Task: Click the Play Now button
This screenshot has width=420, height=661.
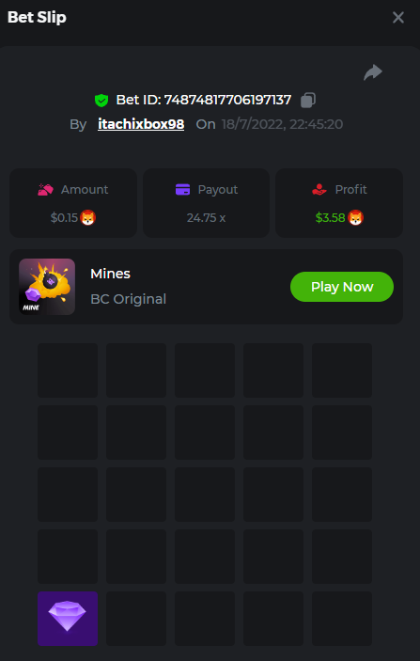Action: pyautogui.click(x=342, y=287)
